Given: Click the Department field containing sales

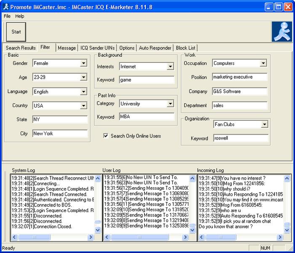Looking at the screenshot, I should 240,105.
